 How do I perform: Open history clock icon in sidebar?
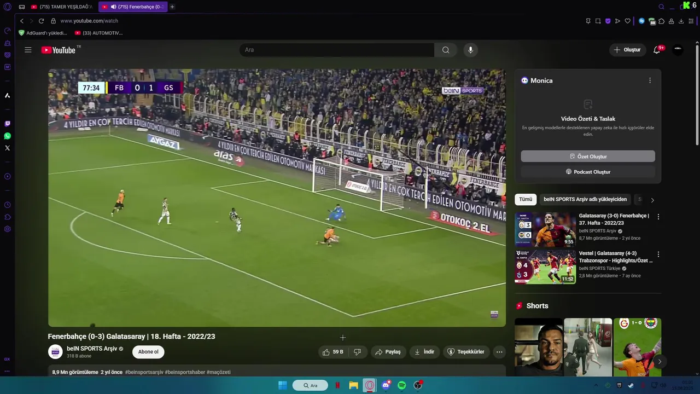(x=7, y=205)
